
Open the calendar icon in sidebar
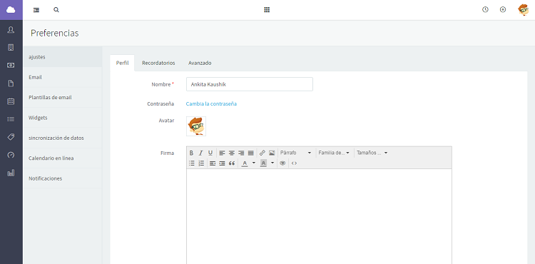[x=11, y=101]
